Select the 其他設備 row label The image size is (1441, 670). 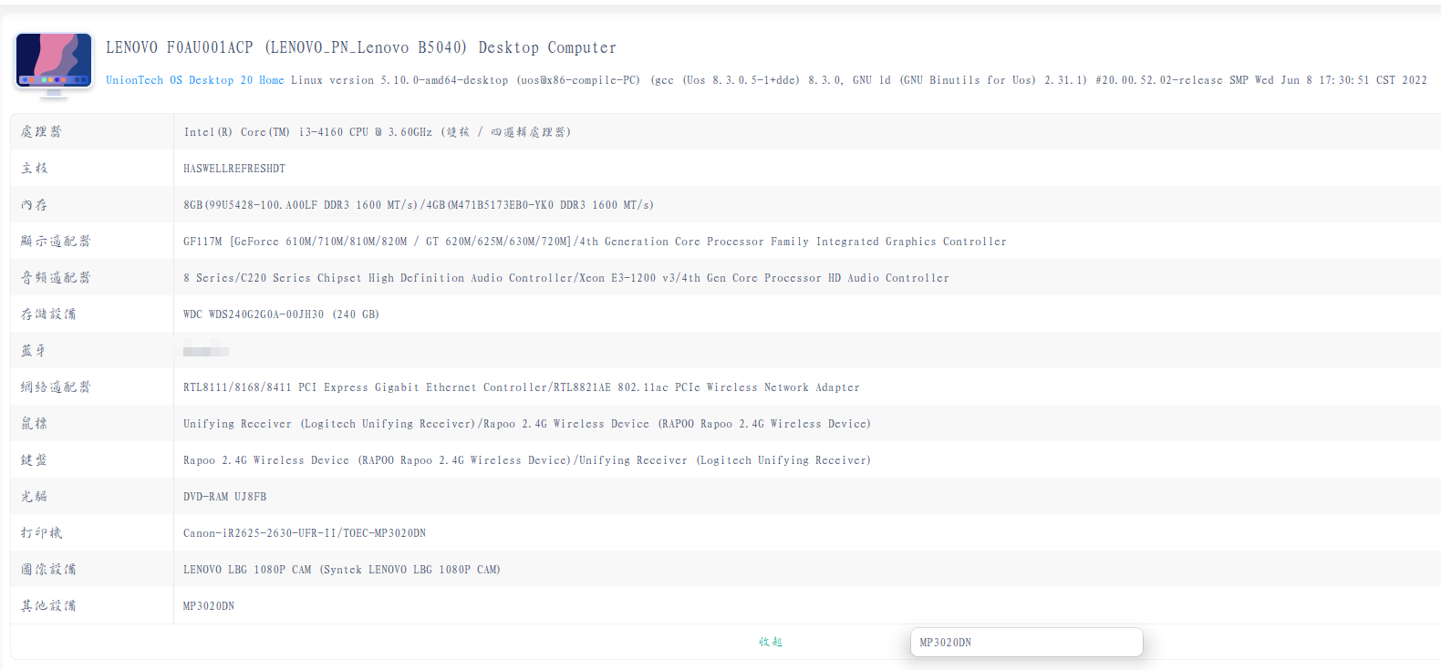pos(48,605)
